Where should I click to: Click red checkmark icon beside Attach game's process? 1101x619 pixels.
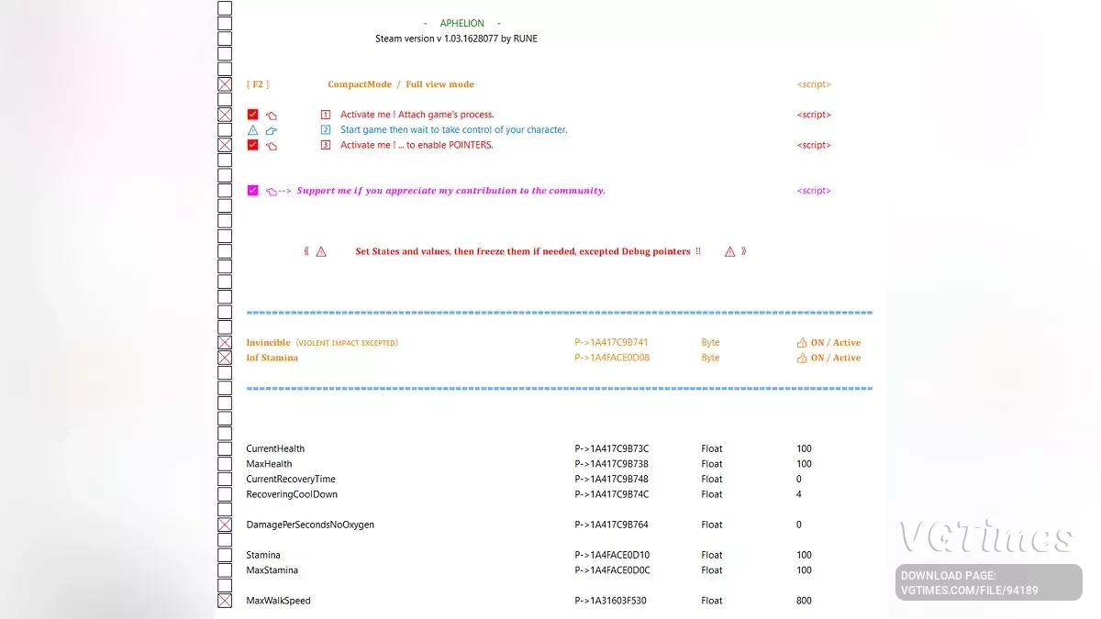[252, 115]
